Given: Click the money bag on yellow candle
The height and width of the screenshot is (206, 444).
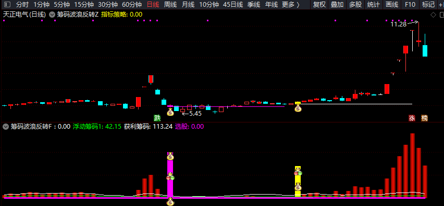Looking at the screenshot, I should 298,108.
